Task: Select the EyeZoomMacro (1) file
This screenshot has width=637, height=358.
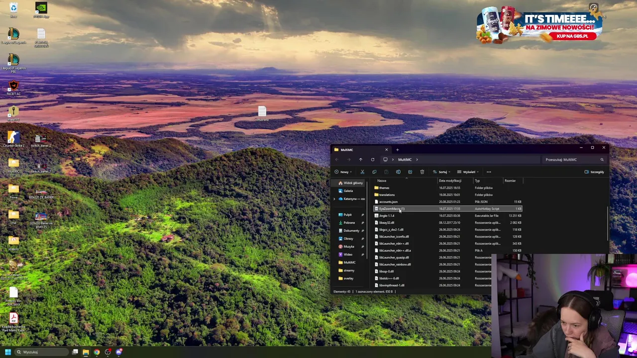Action: 447,209
